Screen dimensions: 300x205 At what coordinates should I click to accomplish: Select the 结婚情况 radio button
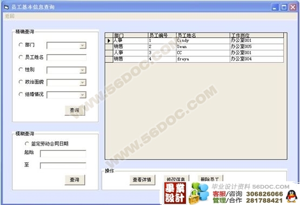point(21,94)
